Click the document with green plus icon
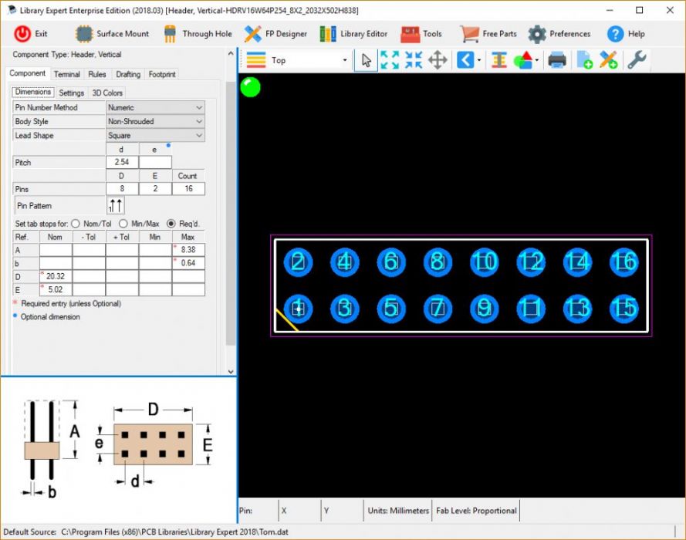The height and width of the screenshot is (540, 686). pos(584,60)
